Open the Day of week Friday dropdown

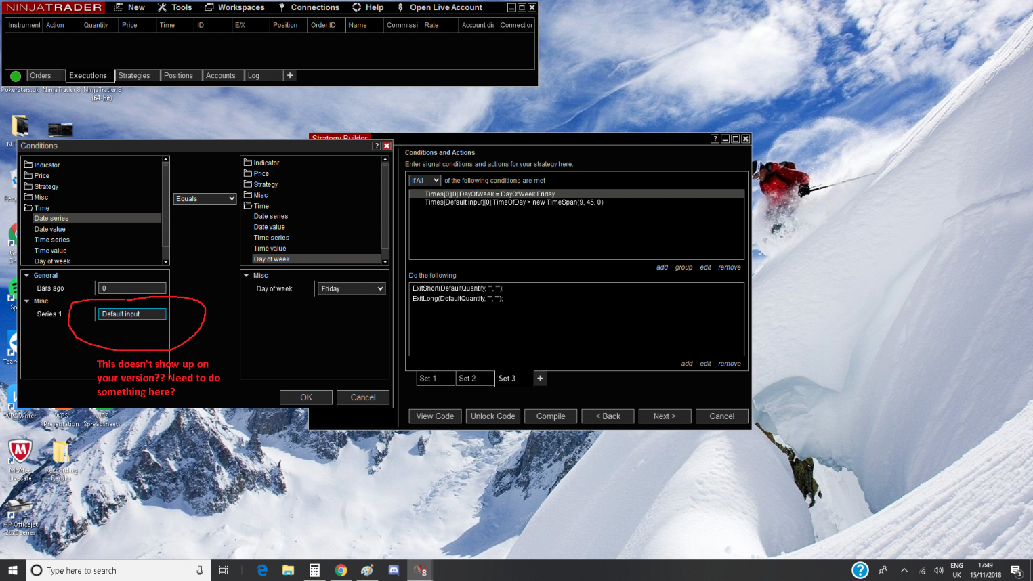(352, 289)
